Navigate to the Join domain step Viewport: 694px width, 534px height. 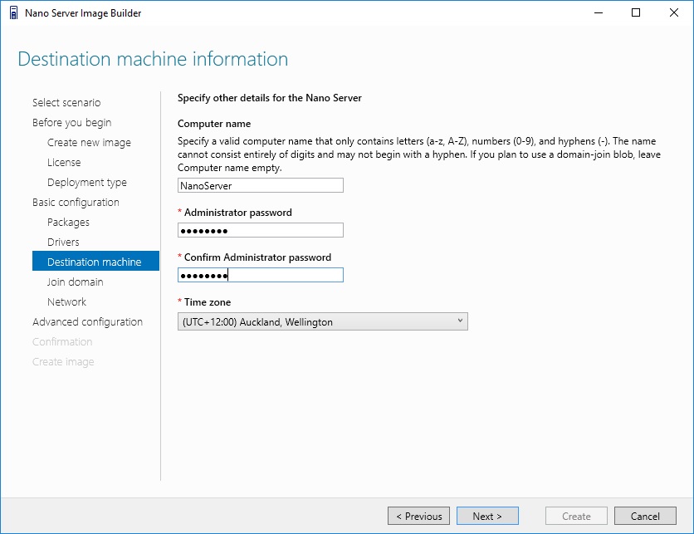[76, 282]
